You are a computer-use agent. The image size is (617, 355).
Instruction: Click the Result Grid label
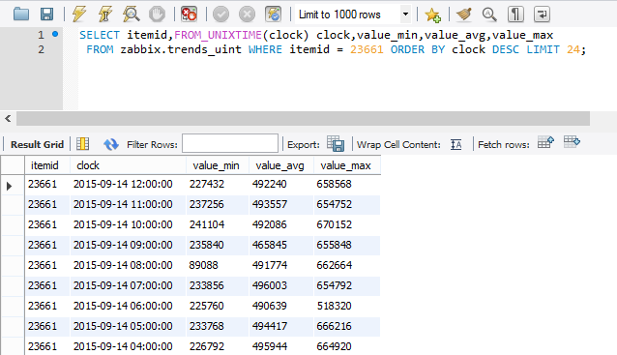[x=37, y=144]
